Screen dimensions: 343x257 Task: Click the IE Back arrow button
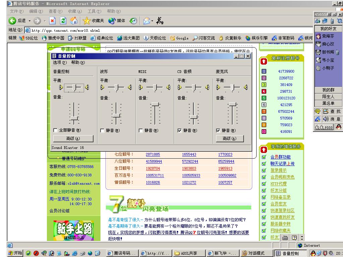coord(13,21)
